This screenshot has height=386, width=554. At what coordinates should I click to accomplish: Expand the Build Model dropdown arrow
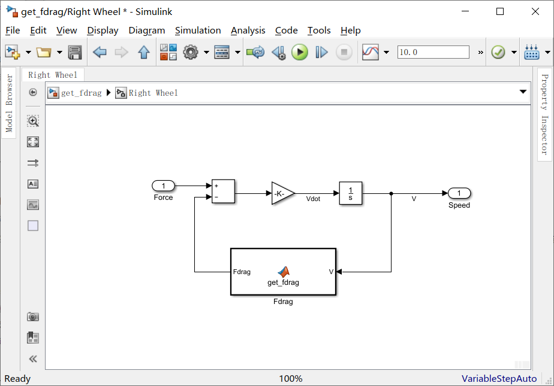pyautogui.click(x=547, y=53)
